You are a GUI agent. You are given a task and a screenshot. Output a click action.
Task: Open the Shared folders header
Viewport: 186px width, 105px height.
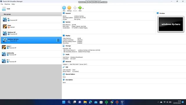pos(70,74)
